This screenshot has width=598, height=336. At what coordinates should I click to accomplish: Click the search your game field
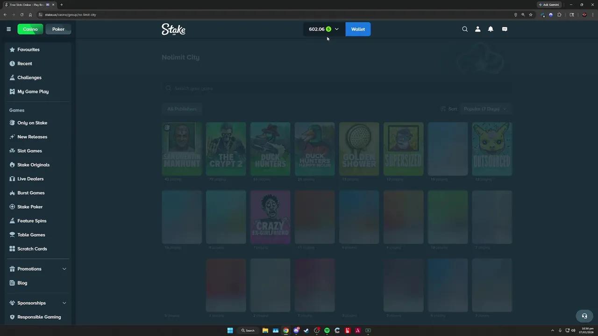336,88
